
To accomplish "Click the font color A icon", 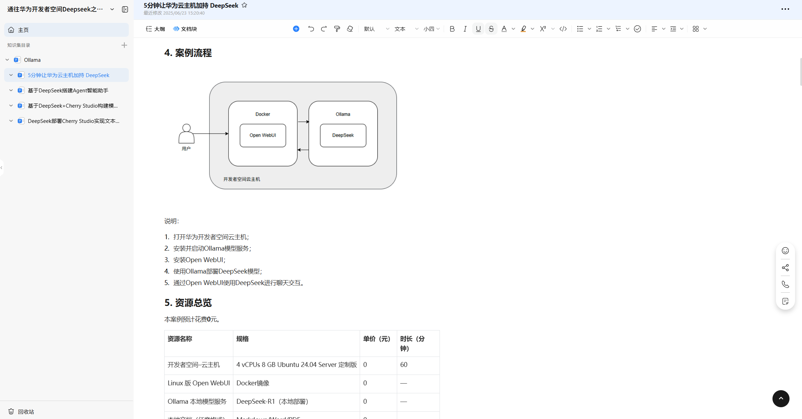I will (x=504, y=29).
